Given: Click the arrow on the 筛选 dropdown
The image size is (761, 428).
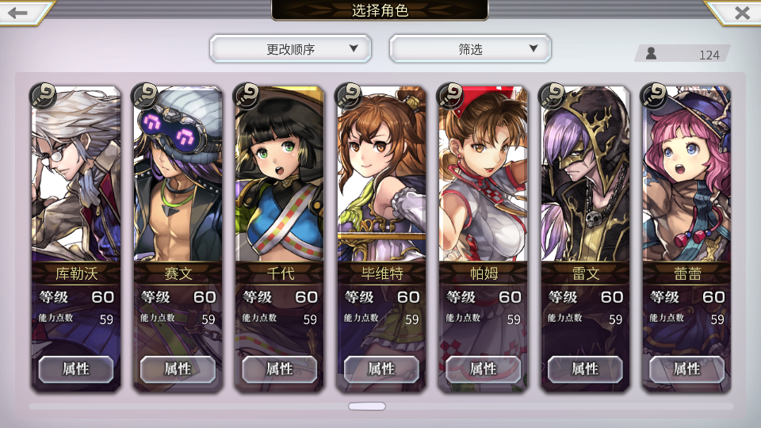Looking at the screenshot, I should (533, 48).
